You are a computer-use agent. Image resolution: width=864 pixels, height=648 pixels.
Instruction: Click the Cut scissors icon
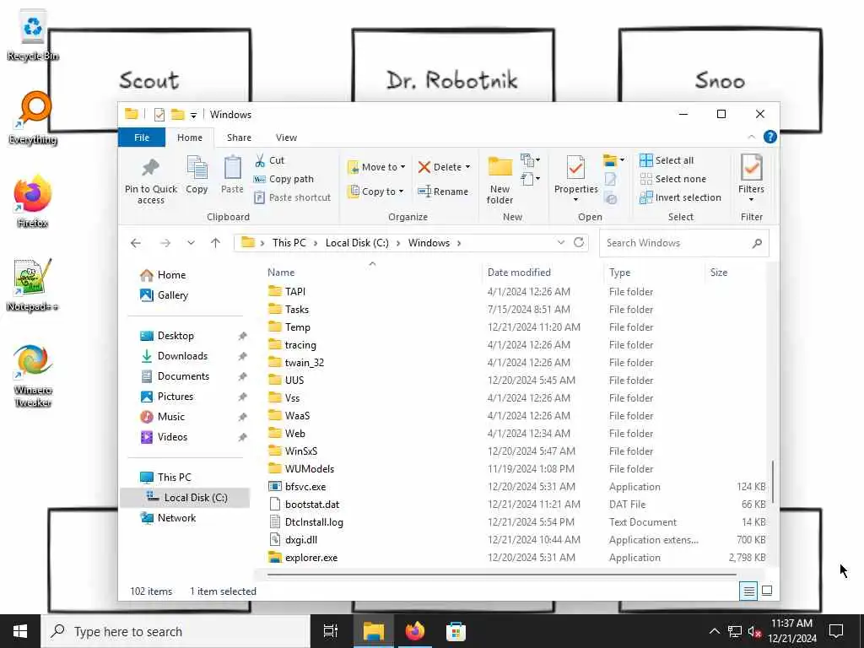point(260,160)
